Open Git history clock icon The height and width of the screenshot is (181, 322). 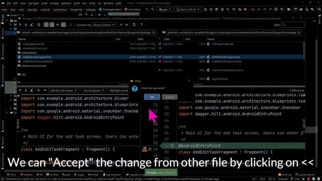[276, 10]
